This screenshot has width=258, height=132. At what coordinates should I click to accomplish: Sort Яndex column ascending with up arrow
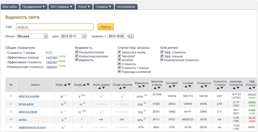coord(65,85)
